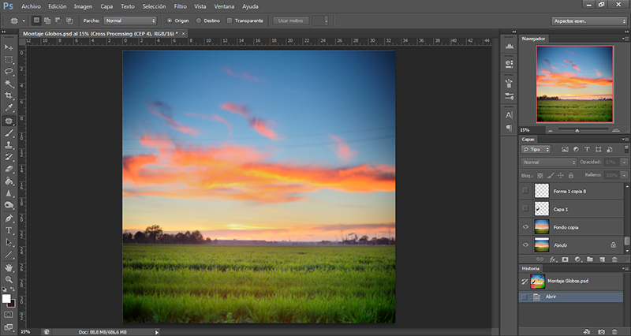Click the Navegador zoom out button
Screen dimensions: 631x336
(x=550, y=130)
